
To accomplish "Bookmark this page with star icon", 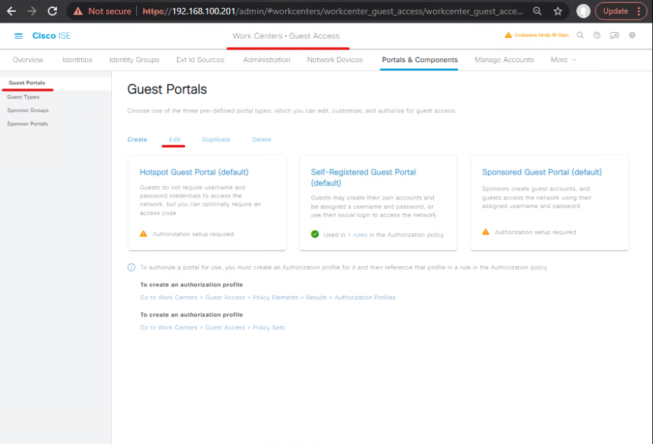I will click(558, 11).
